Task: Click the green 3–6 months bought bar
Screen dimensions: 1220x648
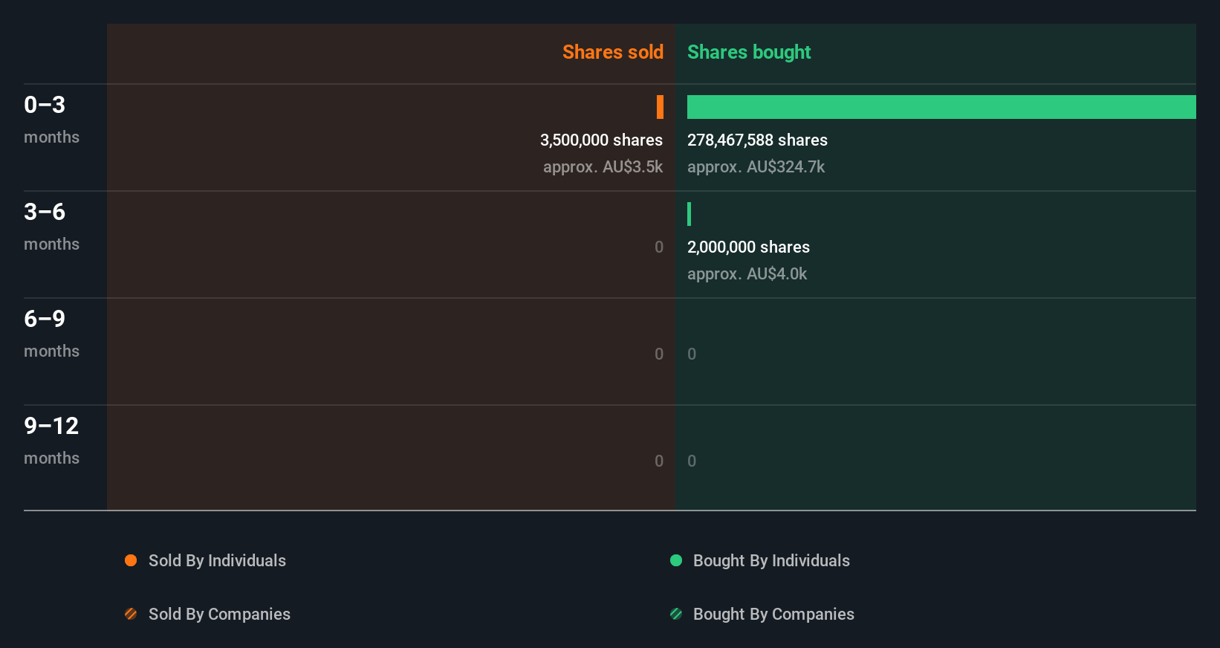Action: click(689, 214)
